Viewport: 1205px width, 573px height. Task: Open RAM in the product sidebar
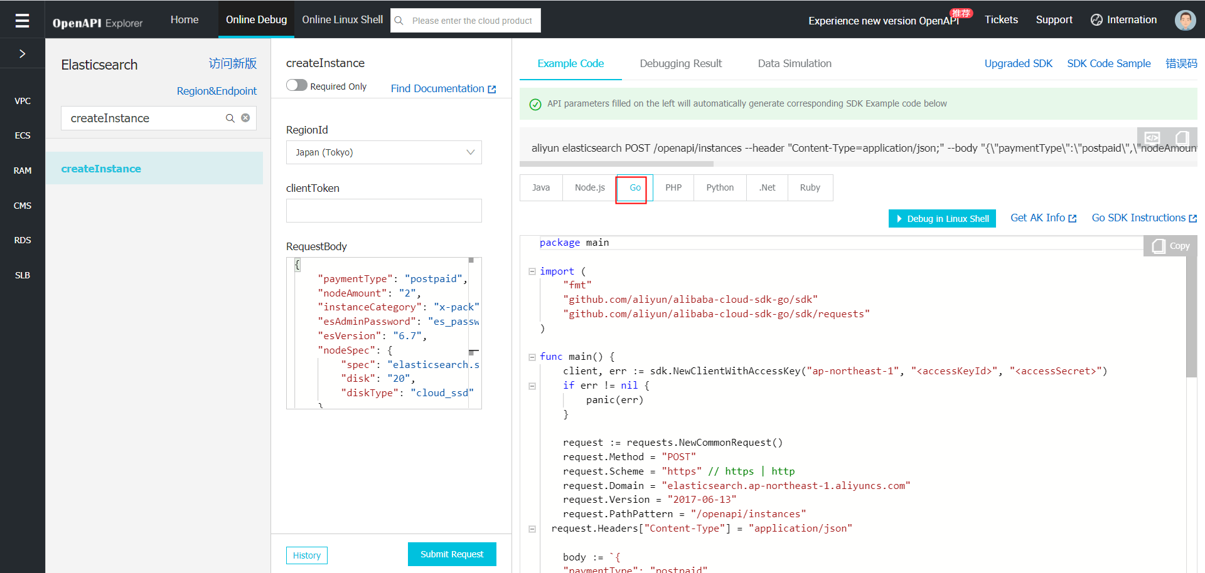pos(23,171)
